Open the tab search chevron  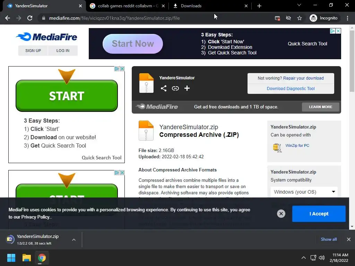pos(299,5)
